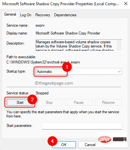The height and width of the screenshot is (150, 130).
Task: Click the Description box scrollbar
Action: [119, 45]
